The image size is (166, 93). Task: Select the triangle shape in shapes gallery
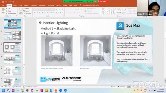tap(103, 11)
